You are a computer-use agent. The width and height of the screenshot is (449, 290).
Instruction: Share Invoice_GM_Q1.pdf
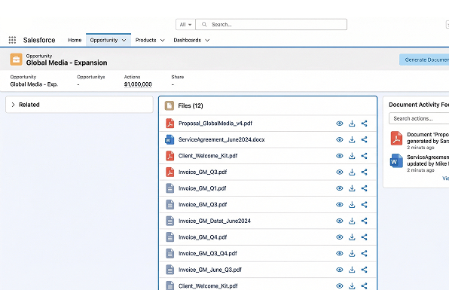coord(364,188)
